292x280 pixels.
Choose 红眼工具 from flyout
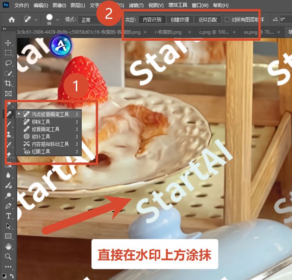click(48, 152)
